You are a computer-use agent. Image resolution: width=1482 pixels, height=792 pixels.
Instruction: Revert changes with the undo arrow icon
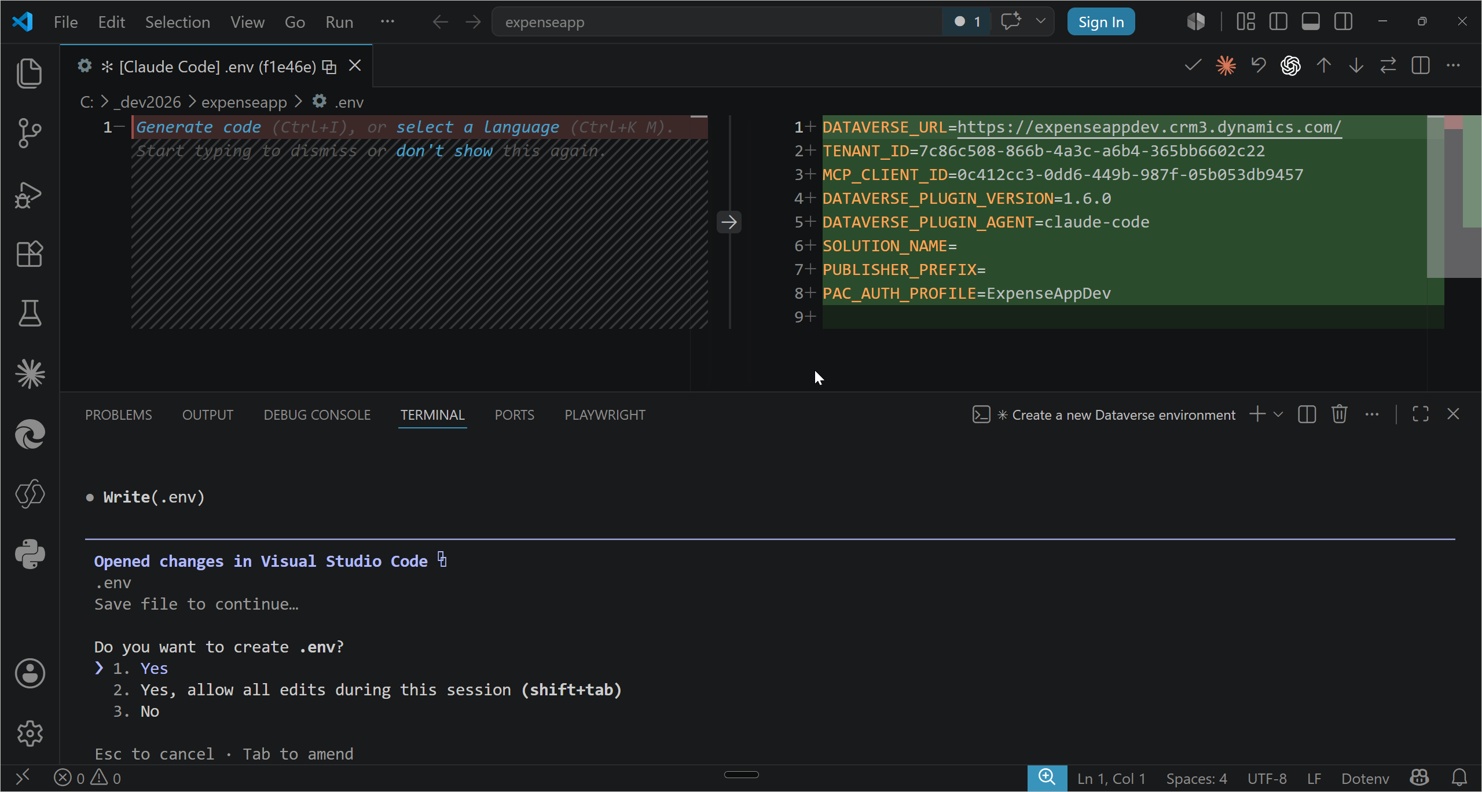click(x=1259, y=65)
